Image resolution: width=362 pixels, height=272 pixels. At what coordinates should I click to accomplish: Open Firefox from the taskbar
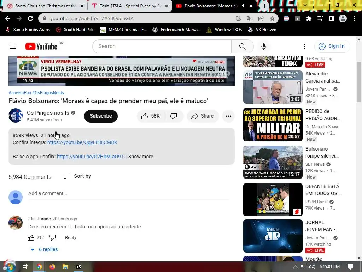52,267
